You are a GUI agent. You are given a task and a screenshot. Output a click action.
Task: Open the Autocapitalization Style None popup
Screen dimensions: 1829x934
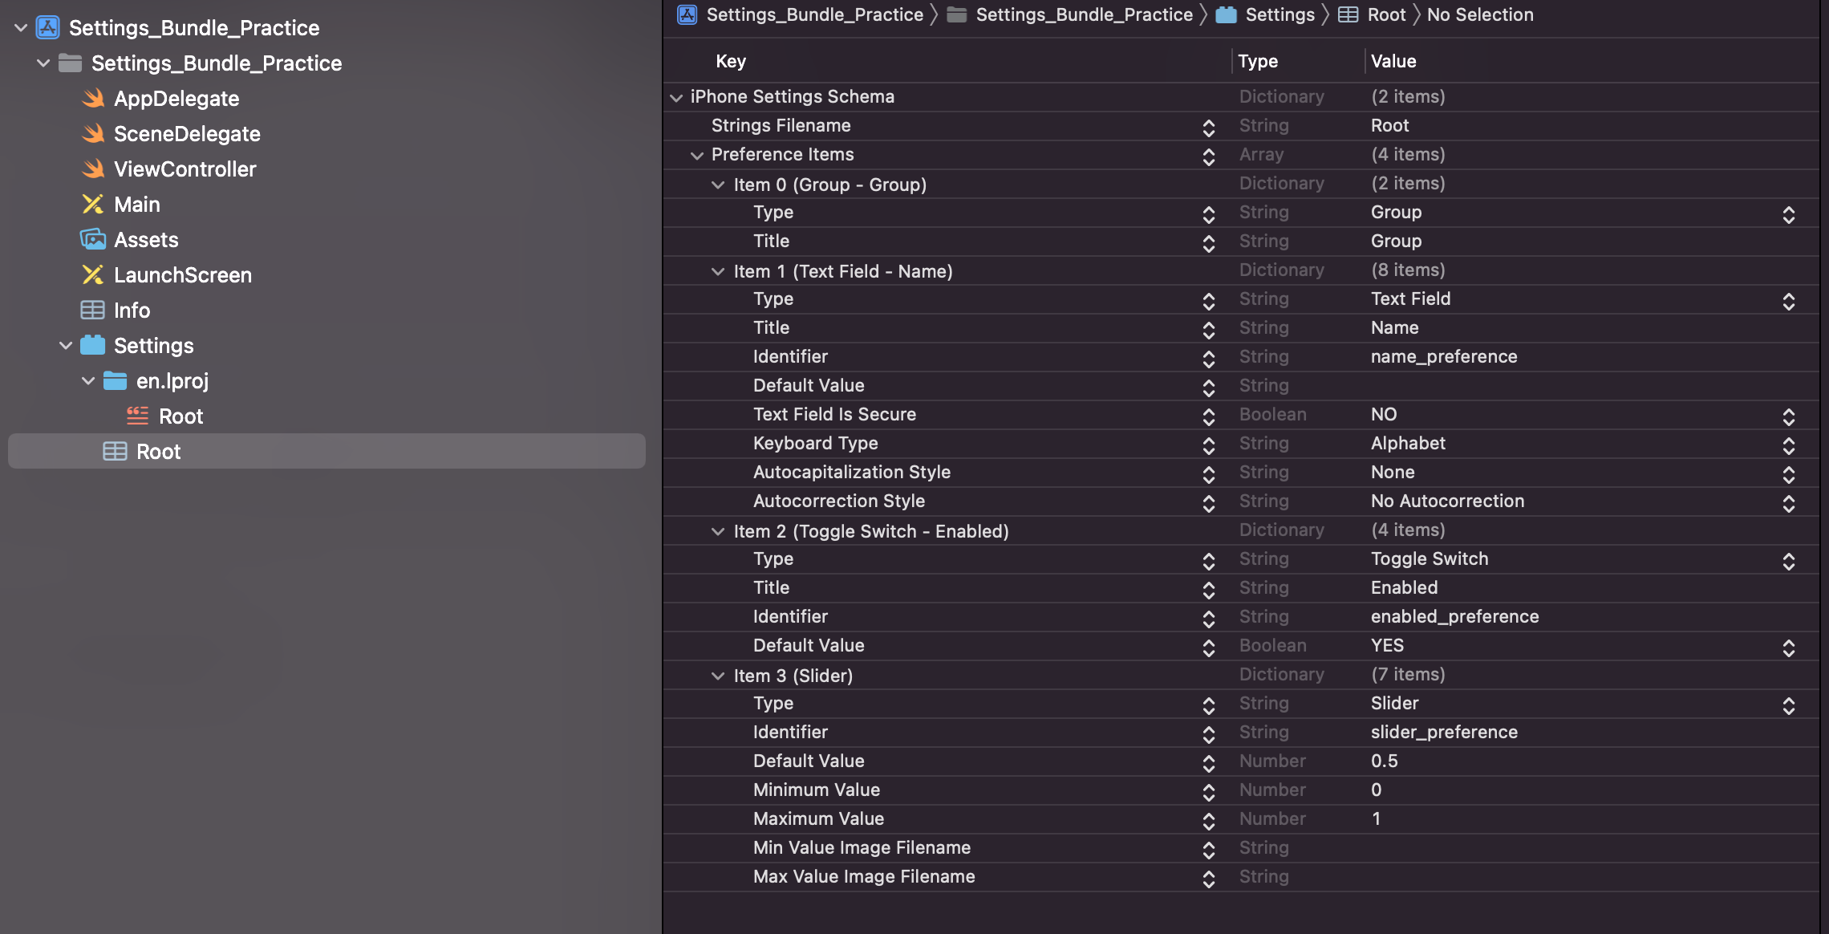pos(1789,474)
